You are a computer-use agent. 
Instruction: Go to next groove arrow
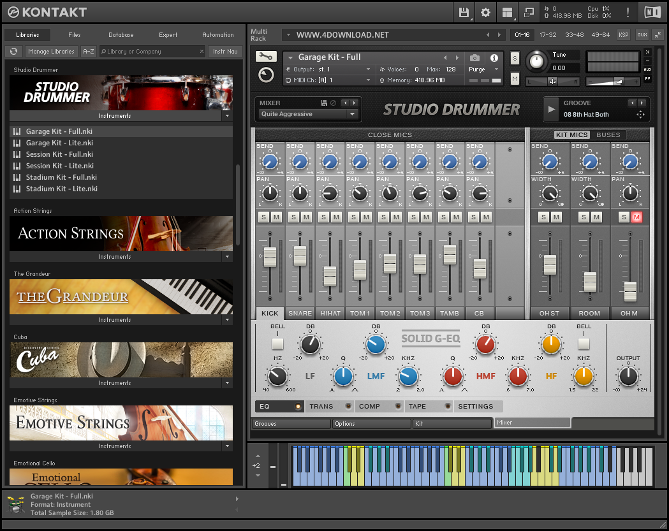pos(642,103)
